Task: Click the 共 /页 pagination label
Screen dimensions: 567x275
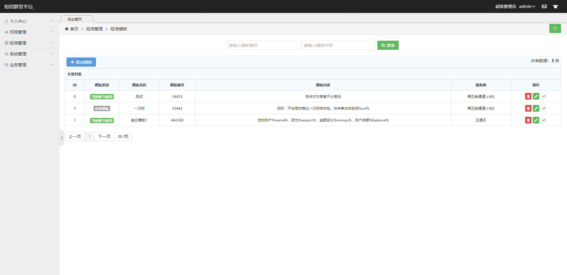Action: tap(123, 136)
